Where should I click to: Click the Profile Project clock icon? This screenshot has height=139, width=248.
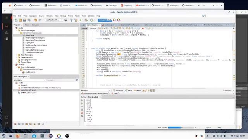pos(92,20)
